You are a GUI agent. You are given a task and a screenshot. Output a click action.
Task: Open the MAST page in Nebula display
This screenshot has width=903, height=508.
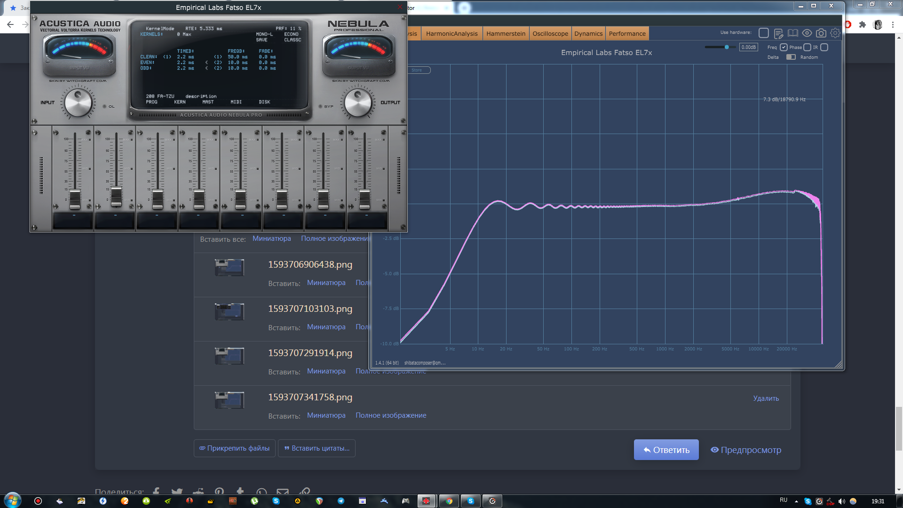(x=208, y=102)
